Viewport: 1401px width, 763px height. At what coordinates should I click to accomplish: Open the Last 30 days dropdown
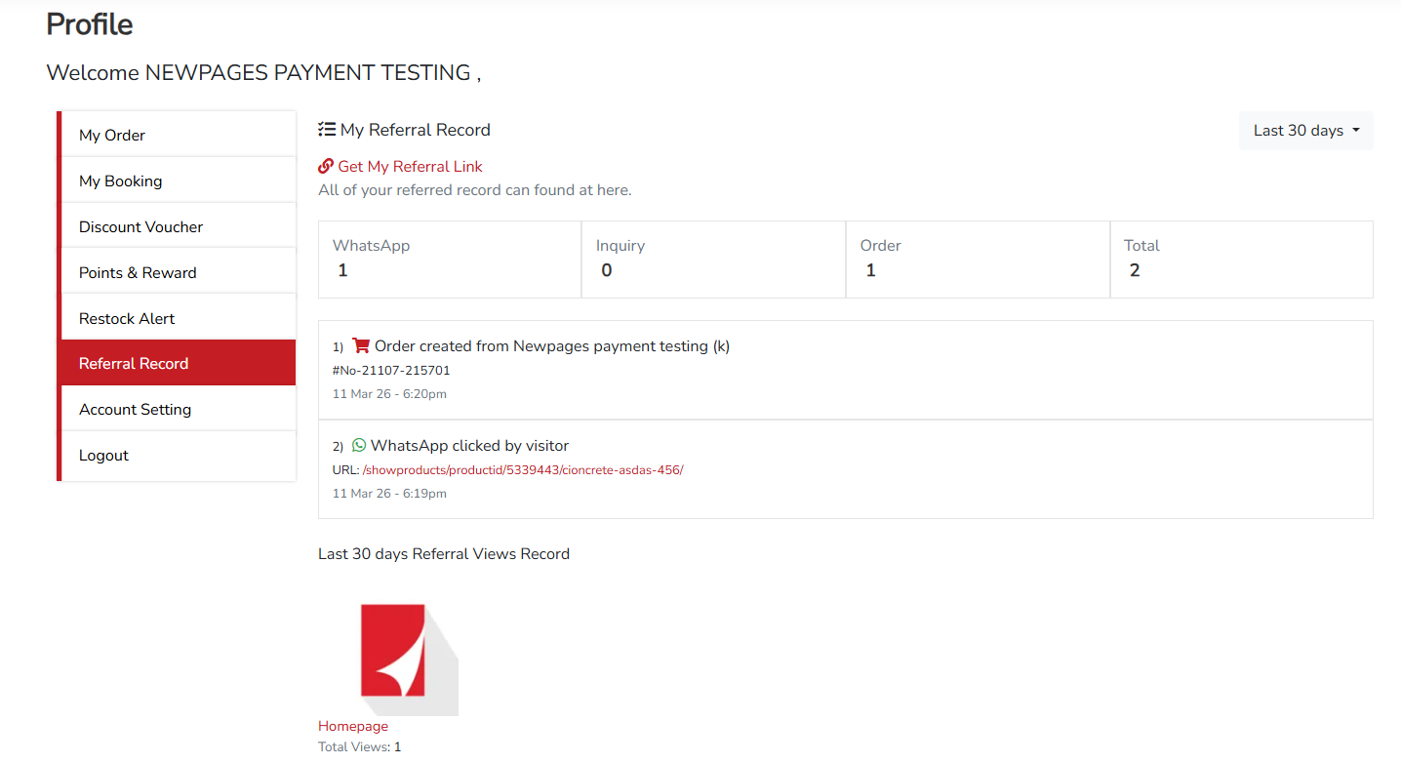pyautogui.click(x=1305, y=131)
